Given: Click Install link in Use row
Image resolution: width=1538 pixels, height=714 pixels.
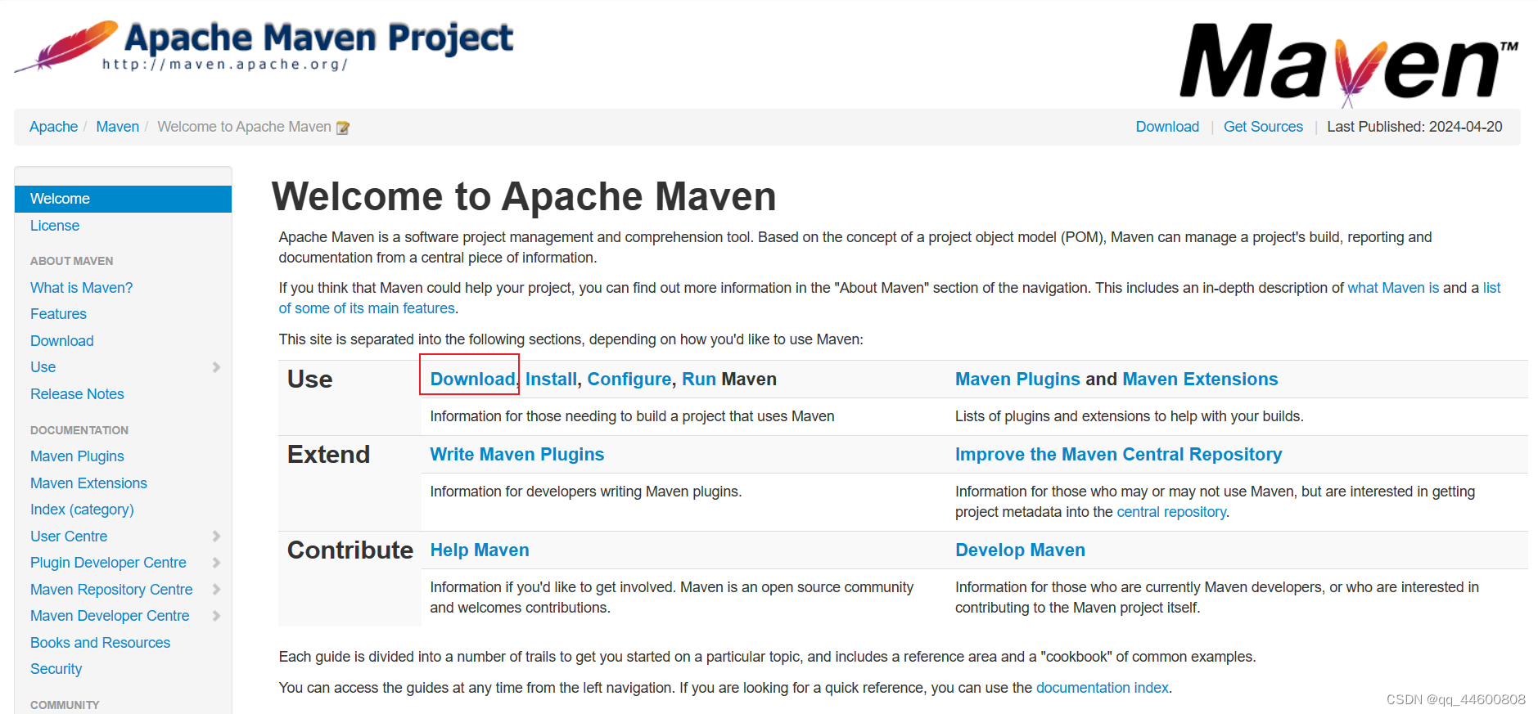Looking at the screenshot, I should pos(551,379).
